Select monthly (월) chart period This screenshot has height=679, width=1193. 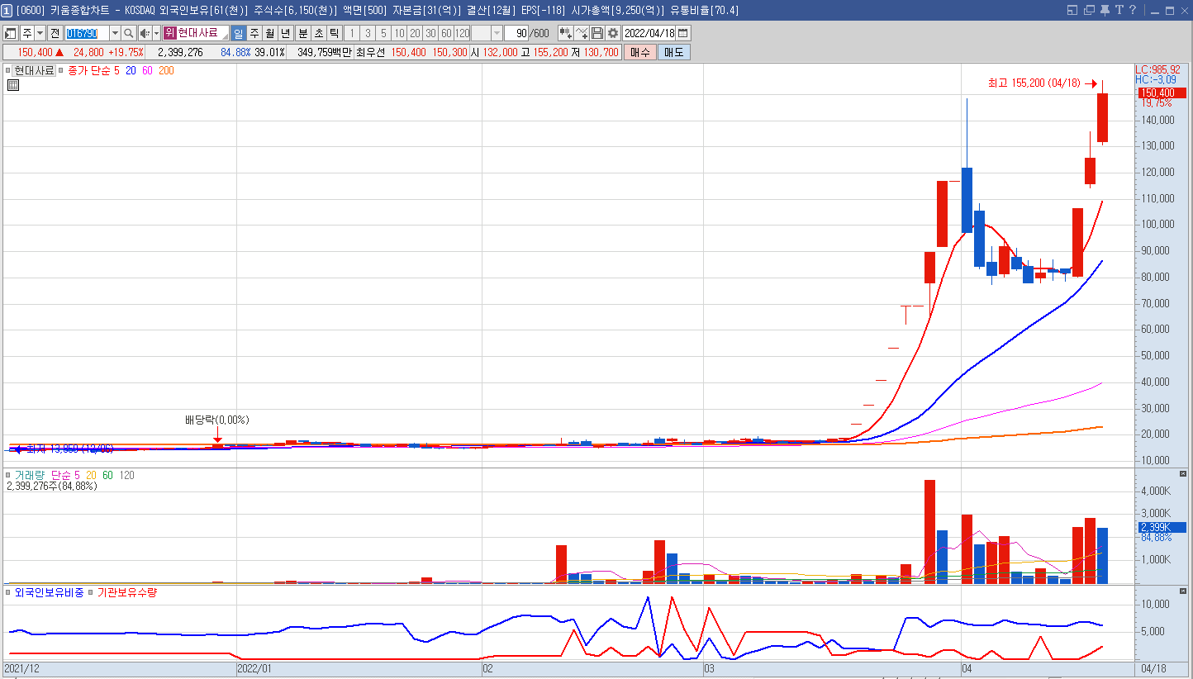(x=270, y=33)
